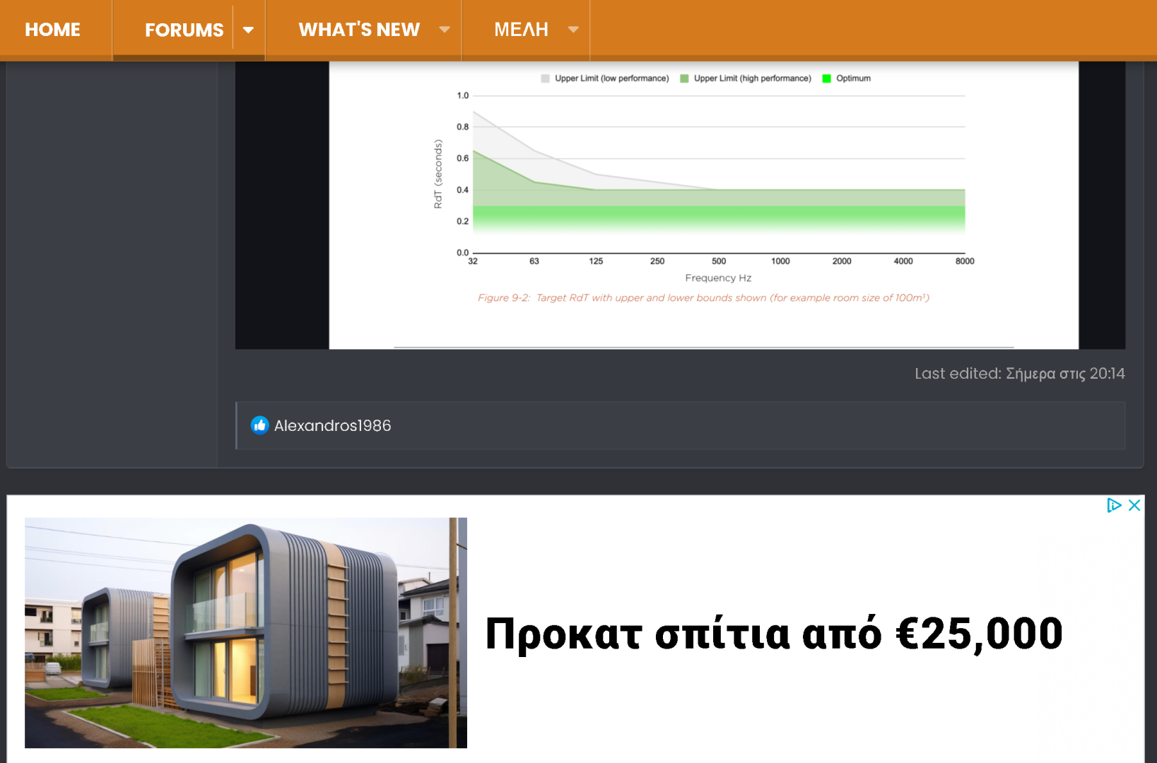Close the ad with the X icon

click(1134, 505)
